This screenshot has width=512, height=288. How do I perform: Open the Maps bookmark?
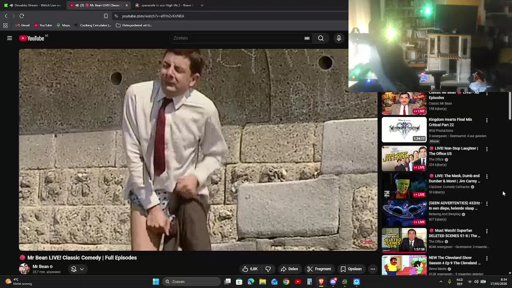point(63,25)
